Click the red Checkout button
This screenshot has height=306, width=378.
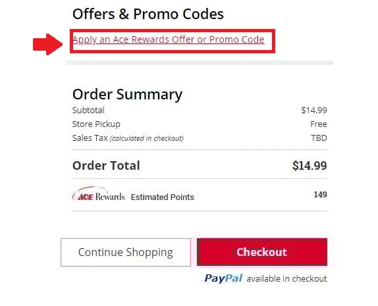(262, 252)
